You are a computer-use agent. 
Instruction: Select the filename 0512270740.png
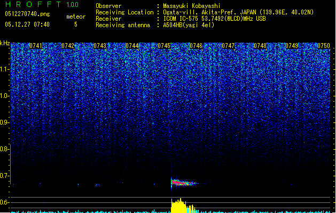pos(27,14)
